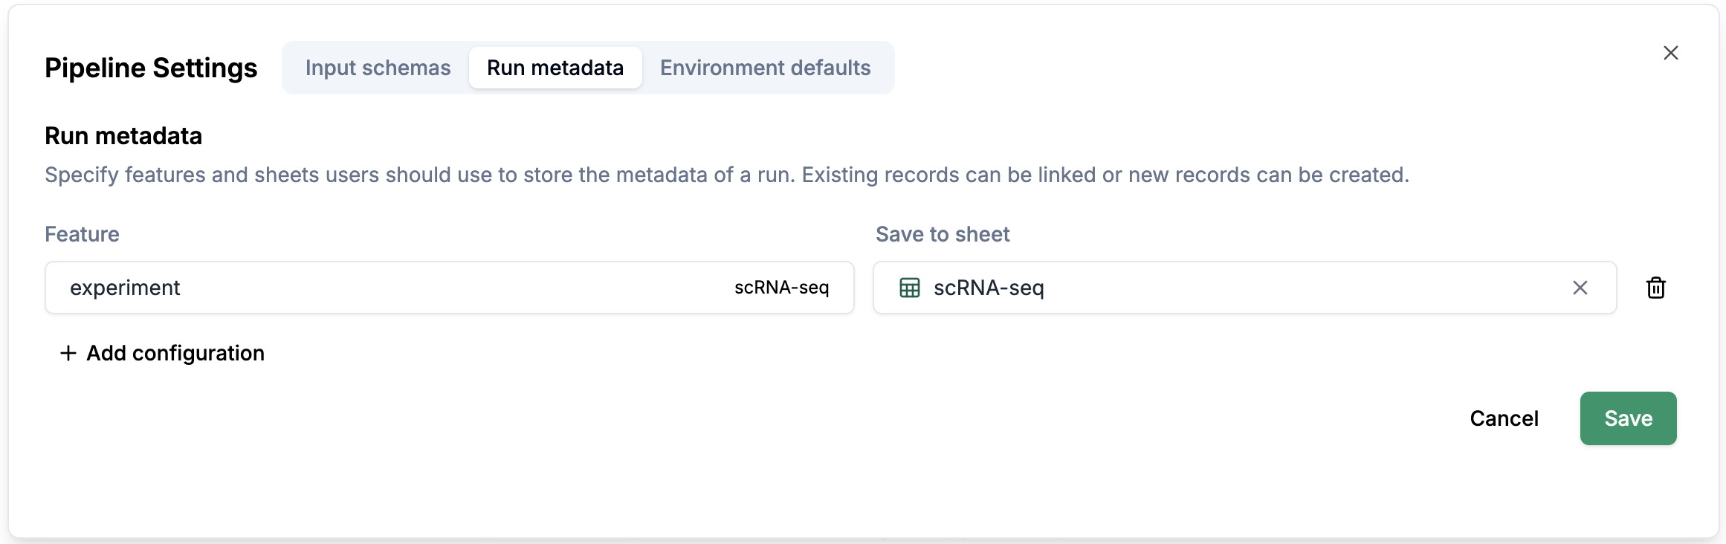Click the sheet table icon beside scRNA-seq
The image size is (1726, 544).
tap(909, 288)
